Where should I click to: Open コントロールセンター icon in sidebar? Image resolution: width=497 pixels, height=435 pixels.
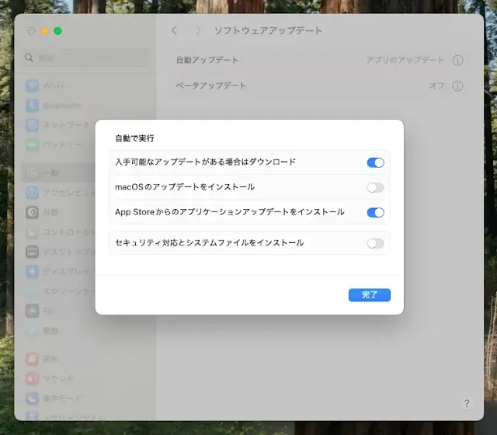tap(32, 232)
